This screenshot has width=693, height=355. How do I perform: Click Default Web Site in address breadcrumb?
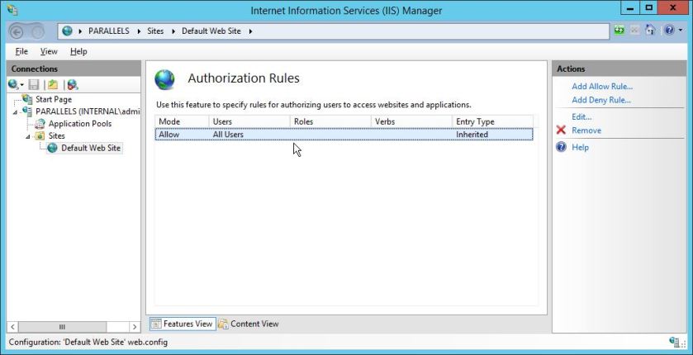211,31
